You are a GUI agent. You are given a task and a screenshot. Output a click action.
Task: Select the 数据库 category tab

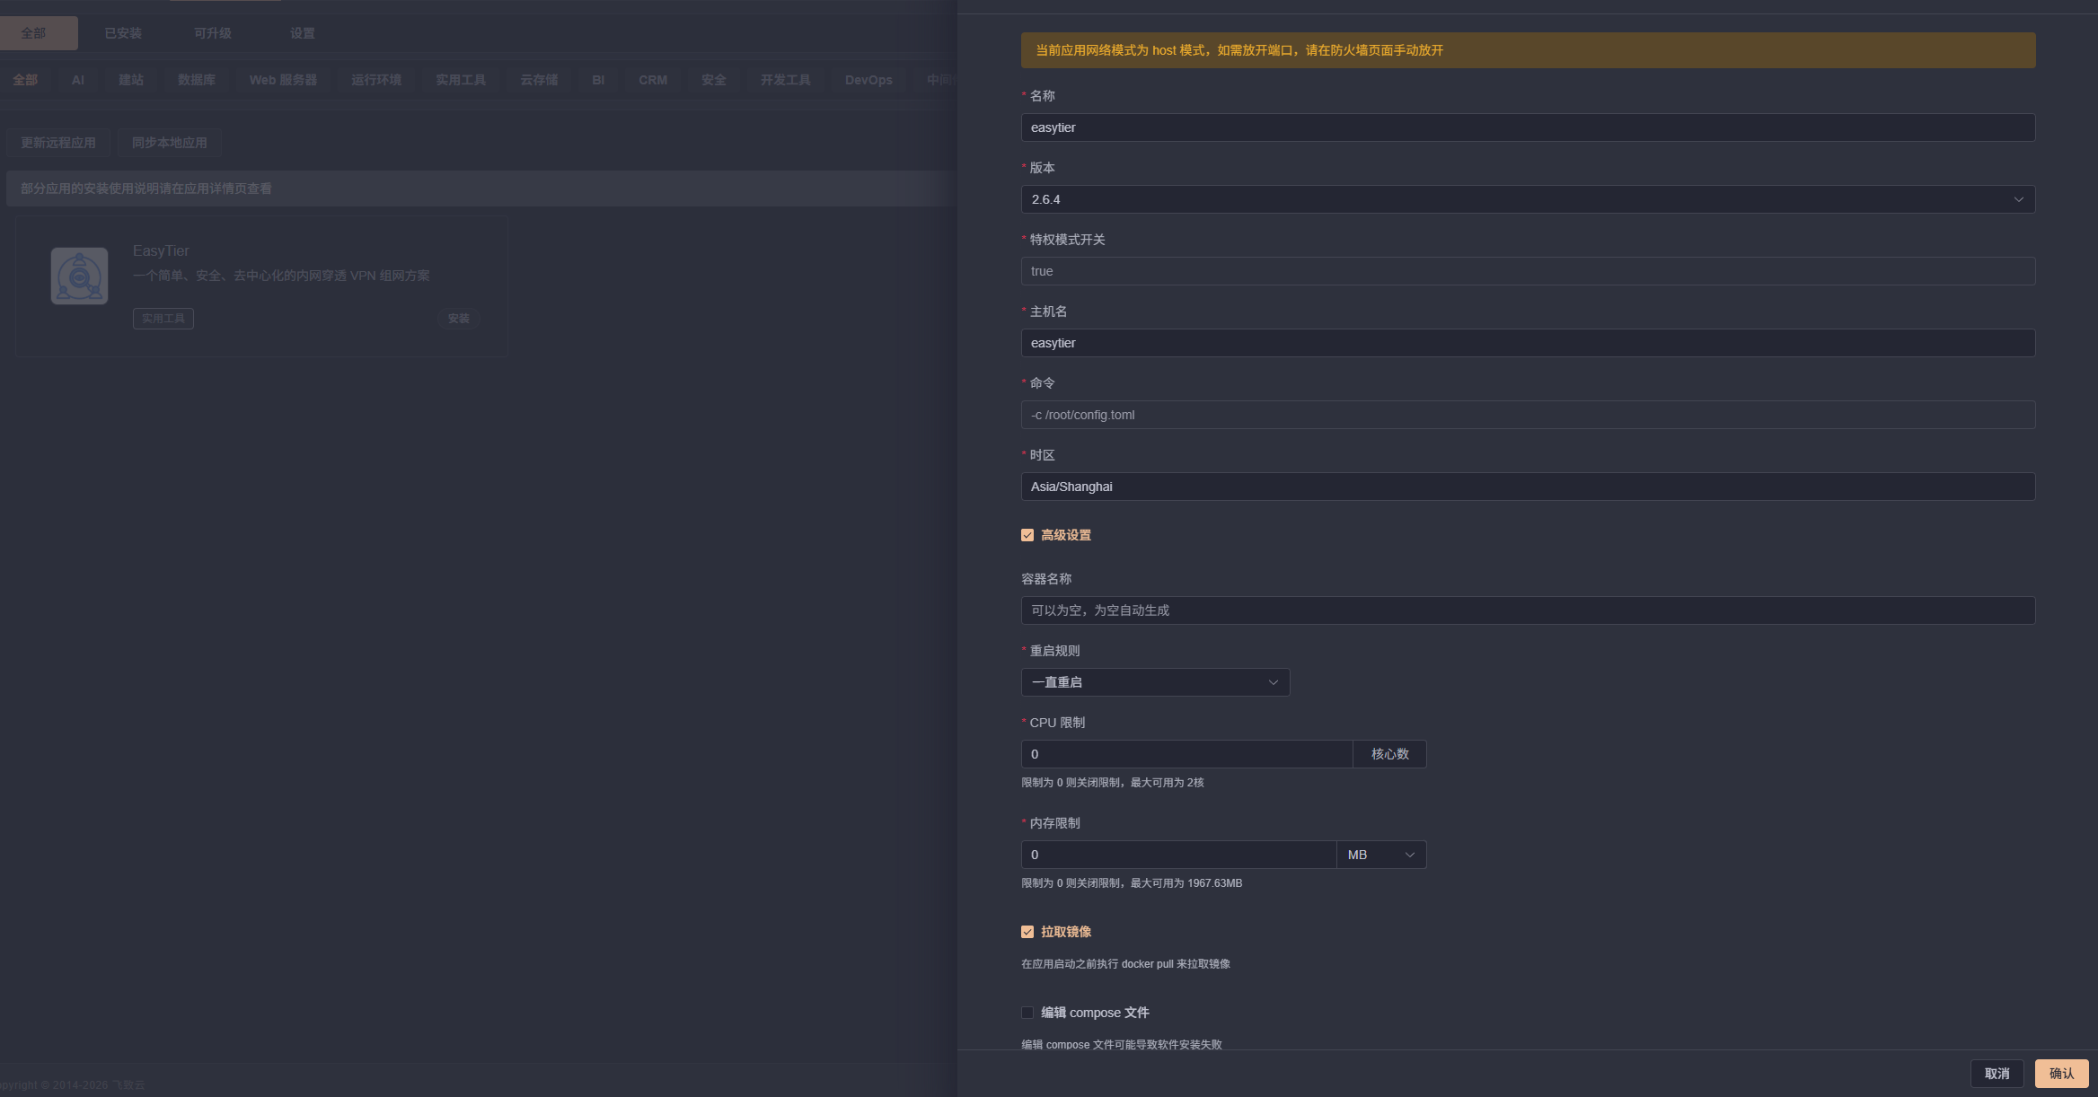(197, 80)
